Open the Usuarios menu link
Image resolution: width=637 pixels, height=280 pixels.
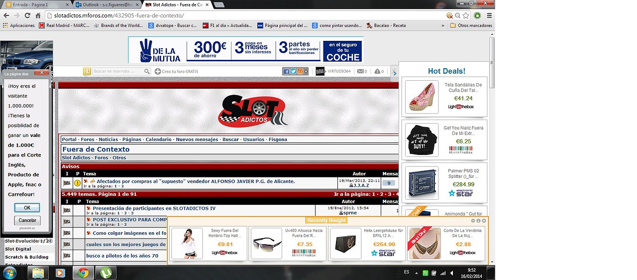click(254, 140)
